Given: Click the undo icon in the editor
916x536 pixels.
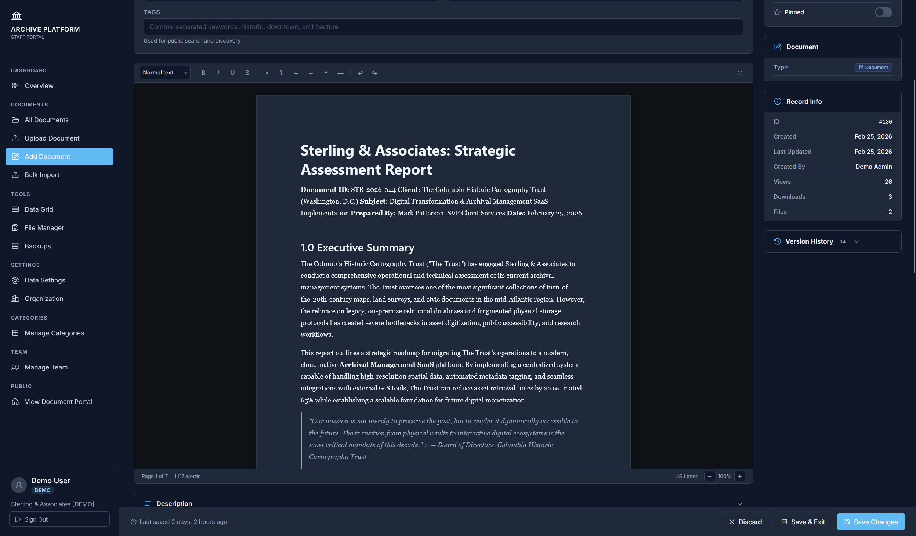Looking at the screenshot, I should [x=360, y=73].
